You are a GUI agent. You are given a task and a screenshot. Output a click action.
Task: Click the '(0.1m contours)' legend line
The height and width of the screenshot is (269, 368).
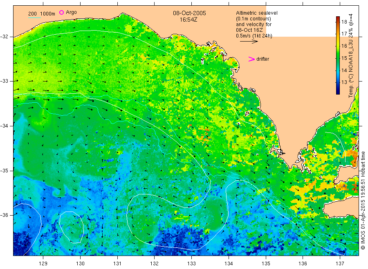point(253,19)
